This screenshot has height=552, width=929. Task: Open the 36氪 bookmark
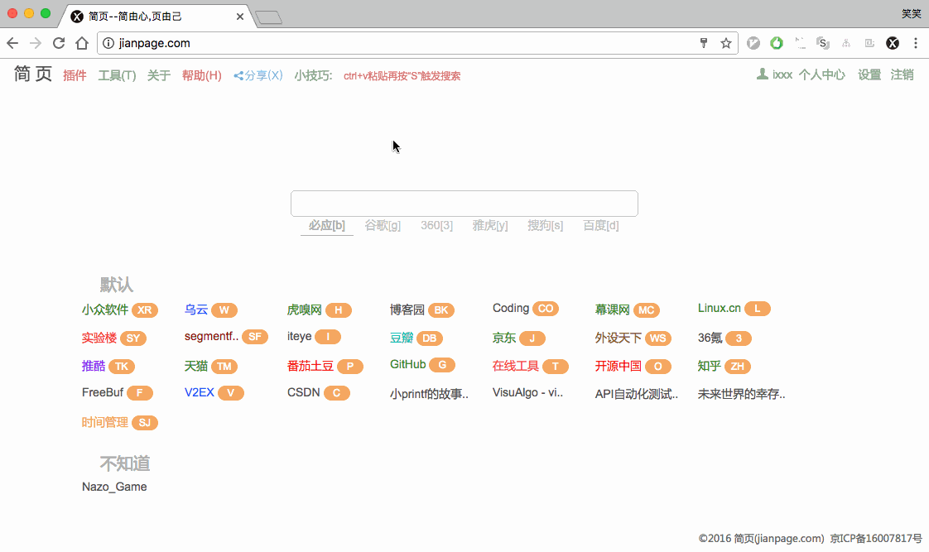[x=710, y=338]
